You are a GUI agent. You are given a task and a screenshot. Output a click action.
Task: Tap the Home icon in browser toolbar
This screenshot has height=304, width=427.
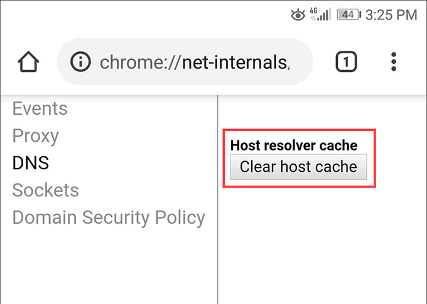pyautogui.click(x=28, y=62)
